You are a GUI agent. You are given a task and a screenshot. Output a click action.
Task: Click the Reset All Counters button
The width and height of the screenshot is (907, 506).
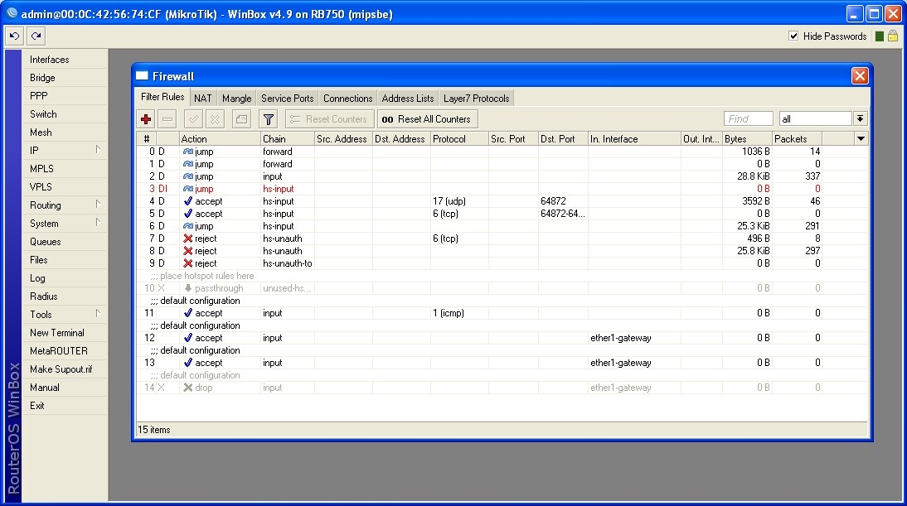pyautogui.click(x=428, y=119)
